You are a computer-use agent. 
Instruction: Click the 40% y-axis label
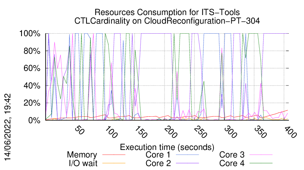[x=32, y=86]
